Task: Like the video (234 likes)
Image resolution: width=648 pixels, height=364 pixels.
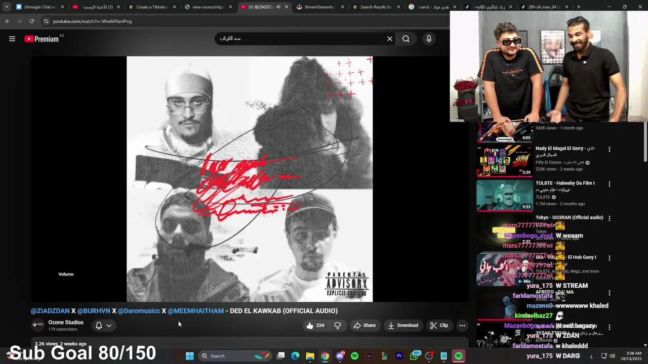Action: click(x=315, y=326)
